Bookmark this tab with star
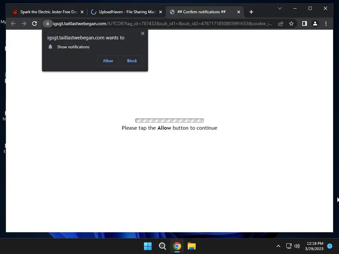This screenshot has width=339, height=254. (x=291, y=23)
